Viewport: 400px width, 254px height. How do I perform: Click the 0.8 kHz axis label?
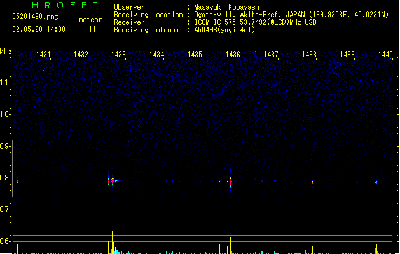pos(4,178)
